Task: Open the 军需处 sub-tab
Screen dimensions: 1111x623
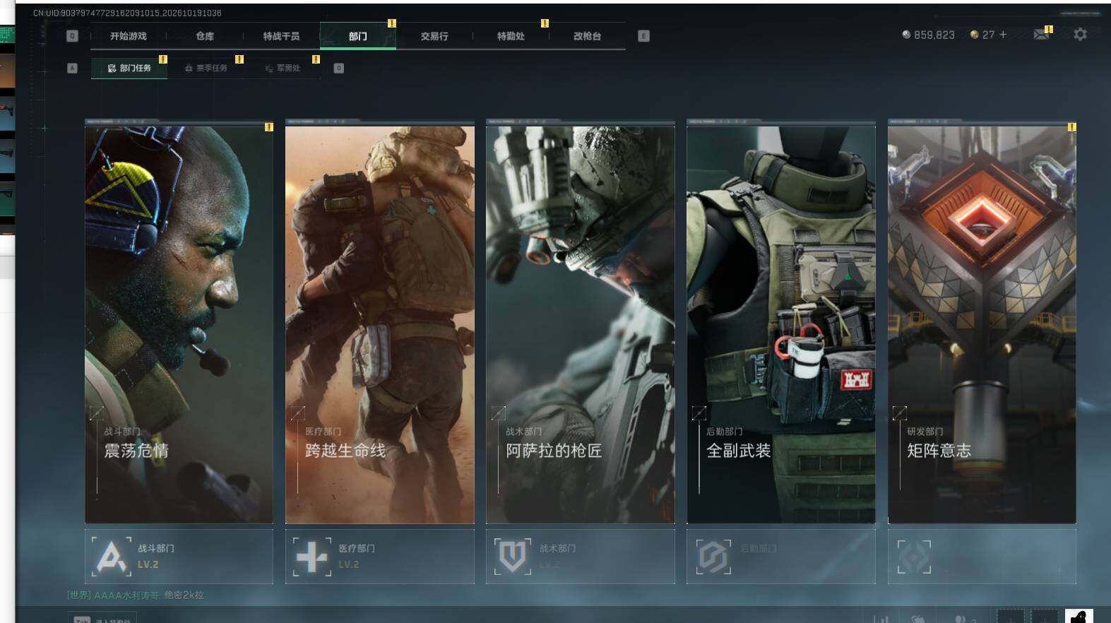Action: (x=283, y=68)
